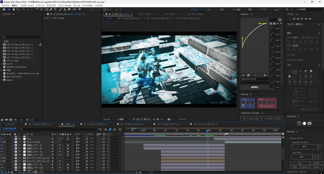The width and height of the screenshot is (324, 174).
Task: Select the Brush tool in the toolbar
Action: (60, 9)
